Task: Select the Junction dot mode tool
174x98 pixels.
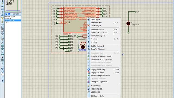Action: 2,7
